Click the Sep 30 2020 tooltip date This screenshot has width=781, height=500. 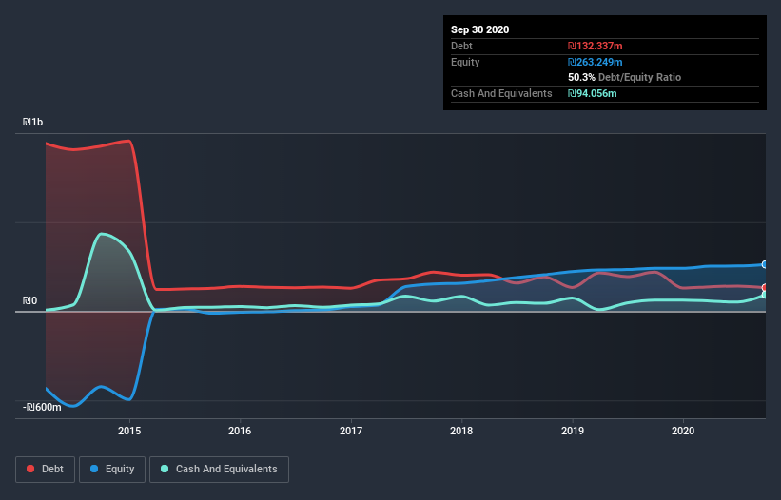(x=479, y=29)
